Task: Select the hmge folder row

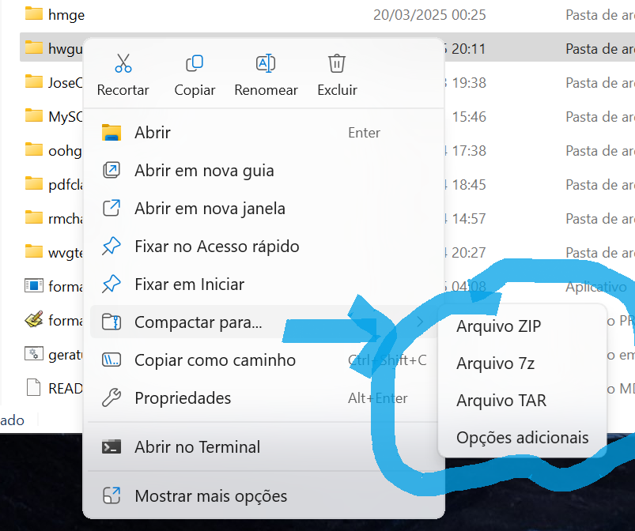Action: (327, 15)
